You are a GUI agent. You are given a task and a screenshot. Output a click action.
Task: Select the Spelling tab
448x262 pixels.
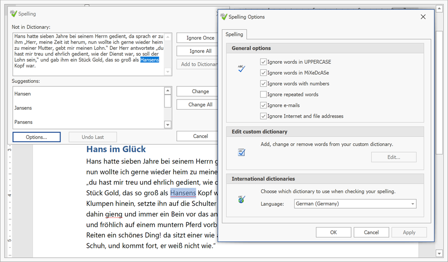point(234,34)
